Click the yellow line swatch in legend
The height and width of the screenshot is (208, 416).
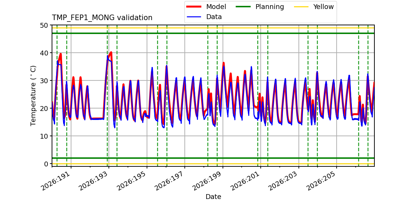[302, 7]
